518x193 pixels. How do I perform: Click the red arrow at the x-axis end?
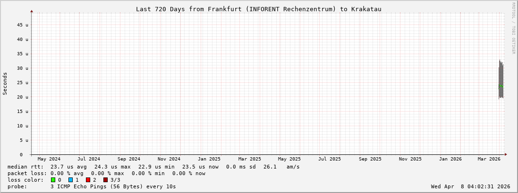505,154
